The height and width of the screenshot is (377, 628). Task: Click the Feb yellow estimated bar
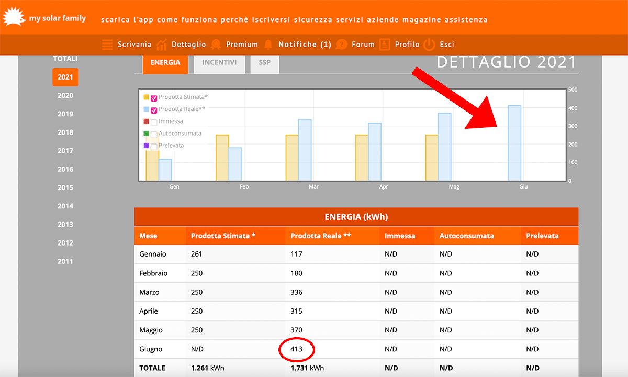point(222,158)
